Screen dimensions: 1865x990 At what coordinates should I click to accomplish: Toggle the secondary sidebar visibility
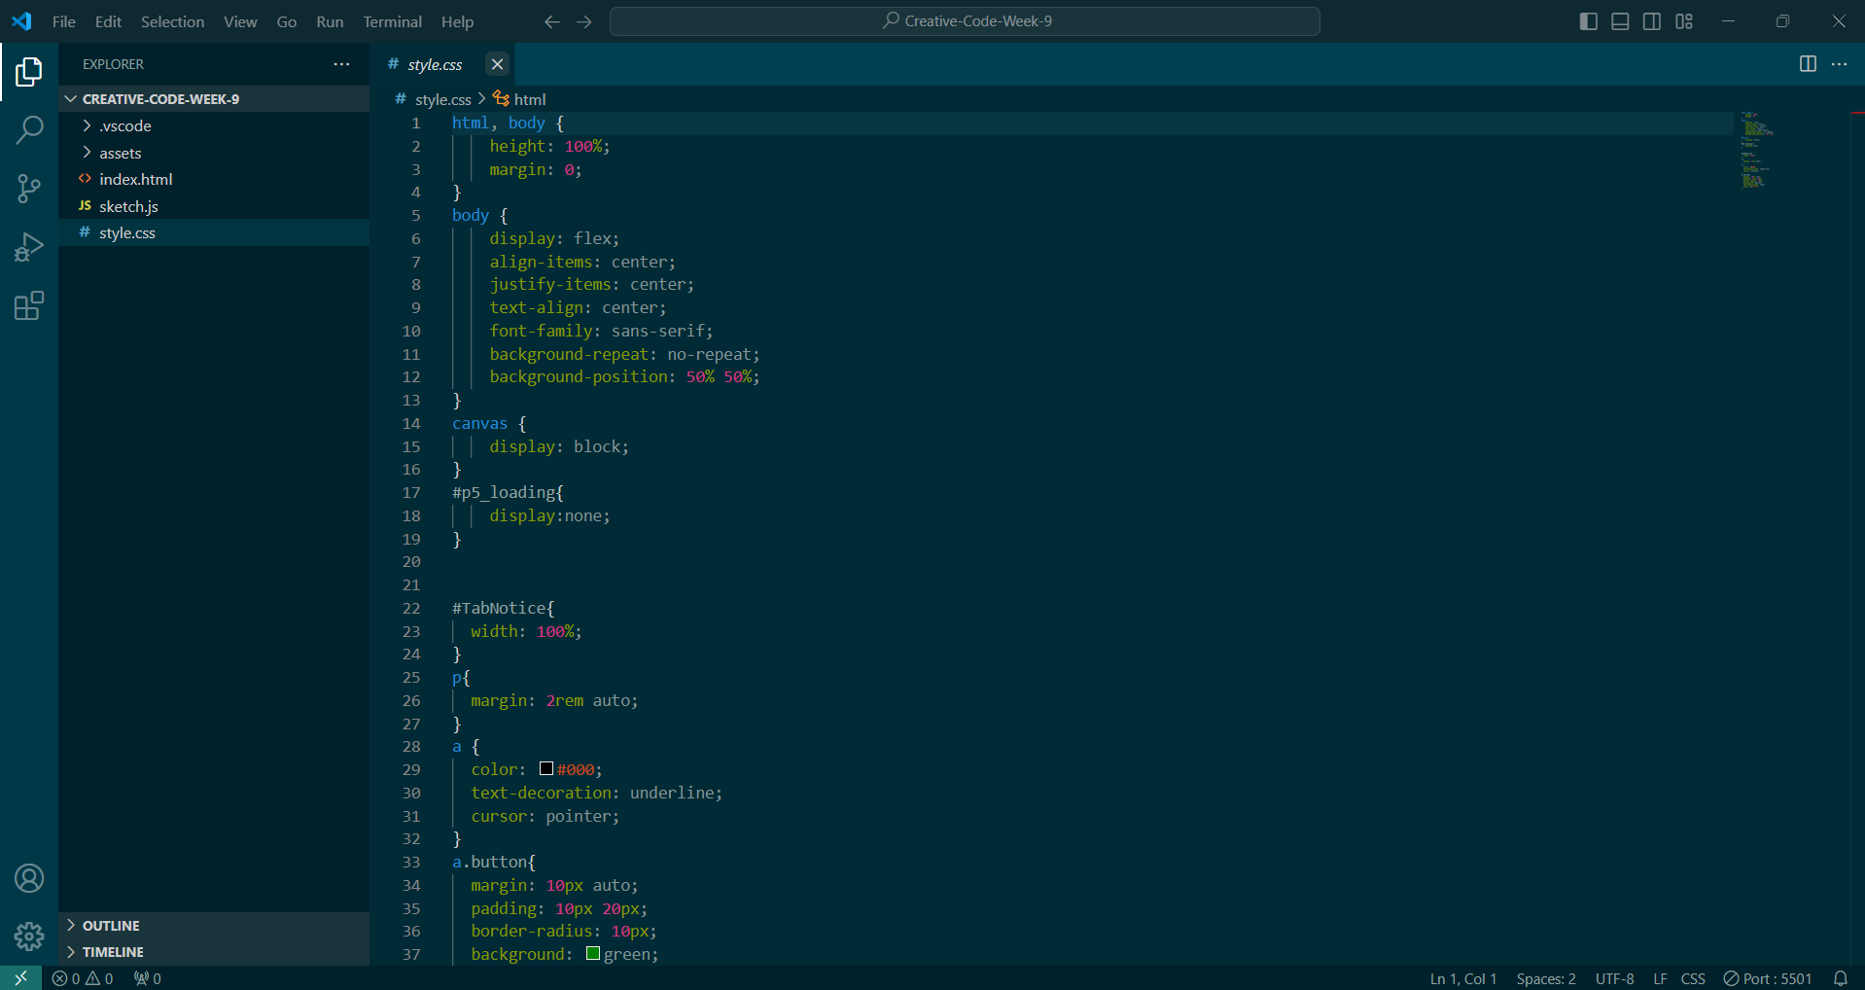coord(1651,20)
